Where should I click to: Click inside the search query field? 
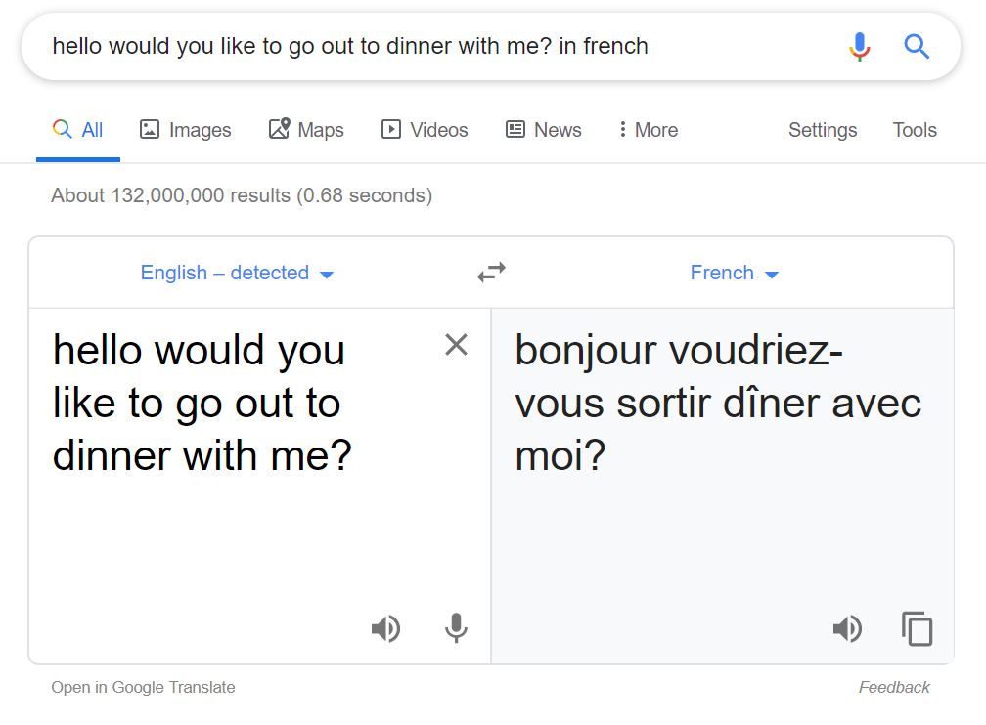(391, 45)
